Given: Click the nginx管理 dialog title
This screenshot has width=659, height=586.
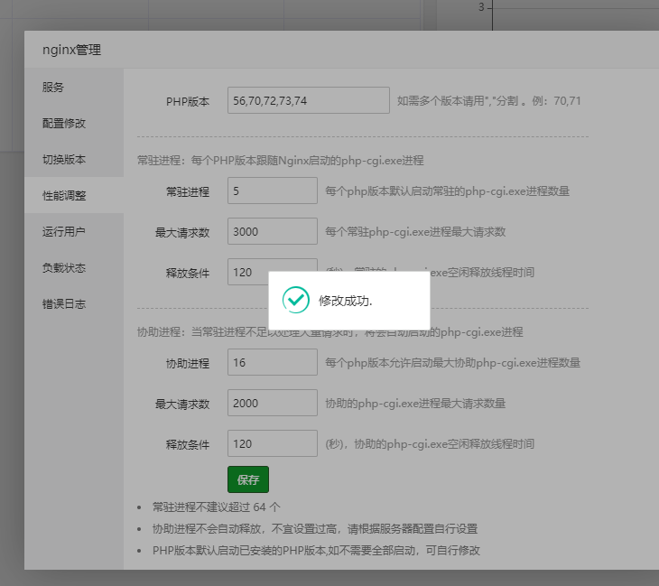Looking at the screenshot, I should tap(71, 50).
